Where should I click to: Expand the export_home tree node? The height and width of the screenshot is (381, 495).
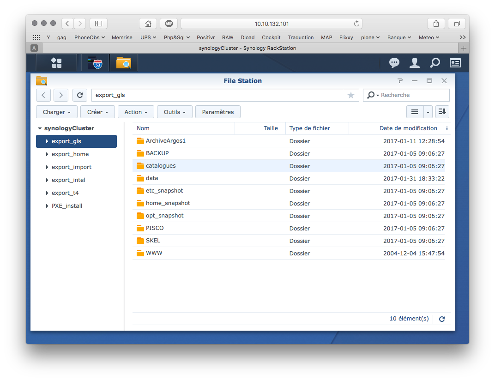47,154
